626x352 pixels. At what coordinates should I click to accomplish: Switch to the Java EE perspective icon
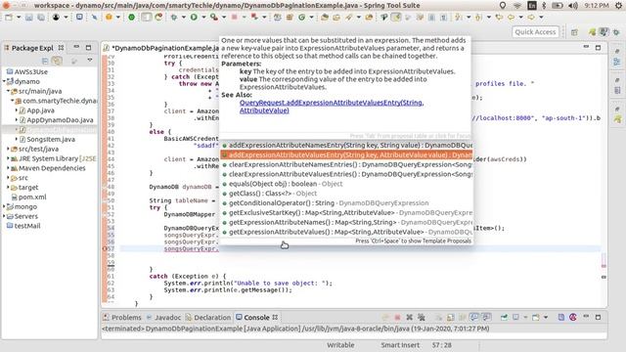point(604,32)
